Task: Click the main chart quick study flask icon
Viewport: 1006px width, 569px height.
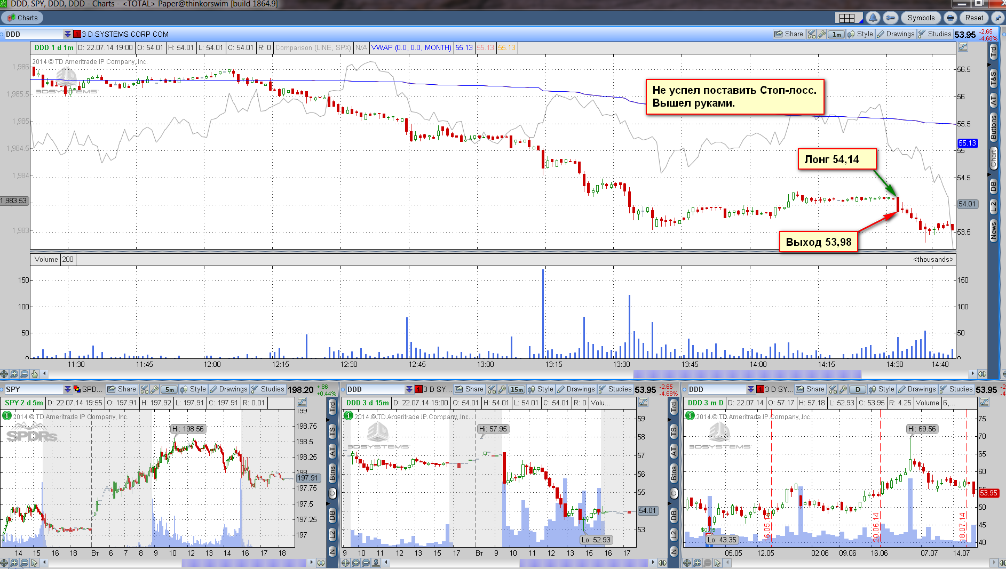Action: 812,34
